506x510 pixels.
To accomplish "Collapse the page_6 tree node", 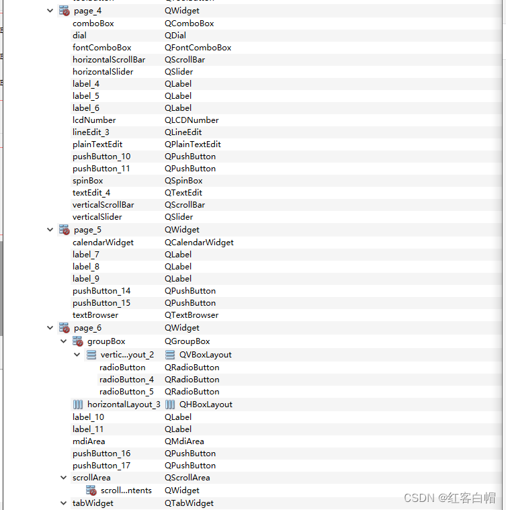I will click(x=50, y=328).
